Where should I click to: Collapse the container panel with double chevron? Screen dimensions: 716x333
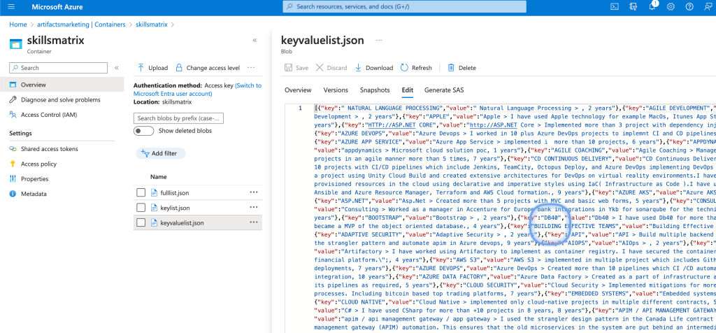coord(255,40)
